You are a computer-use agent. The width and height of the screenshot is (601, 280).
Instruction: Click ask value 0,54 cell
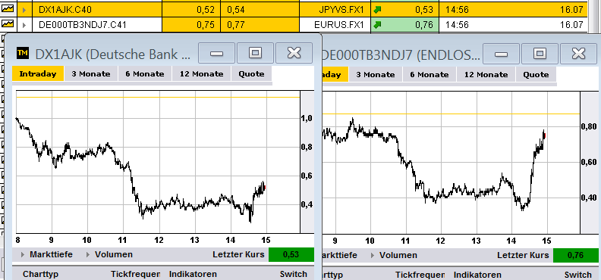pos(260,10)
